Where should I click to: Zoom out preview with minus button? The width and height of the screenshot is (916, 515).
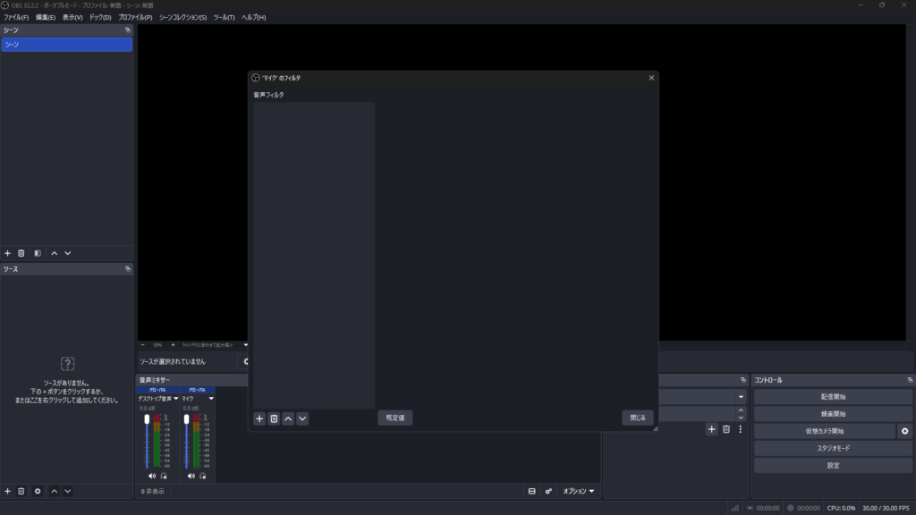[x=142, y=345]
